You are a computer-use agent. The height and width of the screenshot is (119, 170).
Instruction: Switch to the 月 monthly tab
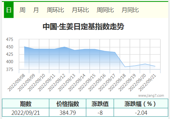click(36, 10)
